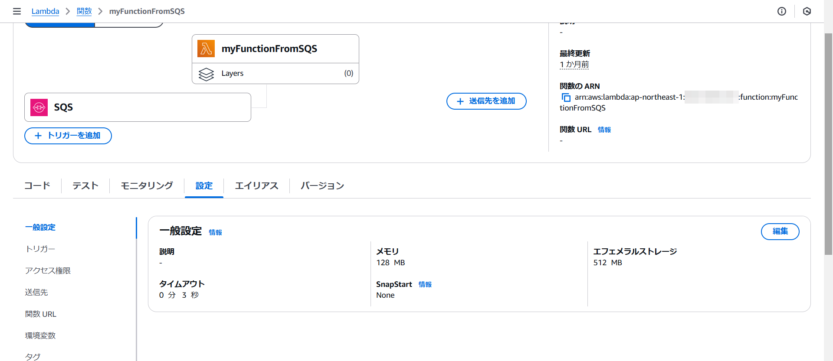Click 情報 link next to SnapStart
Screen dimensions: 833x361
425,285
